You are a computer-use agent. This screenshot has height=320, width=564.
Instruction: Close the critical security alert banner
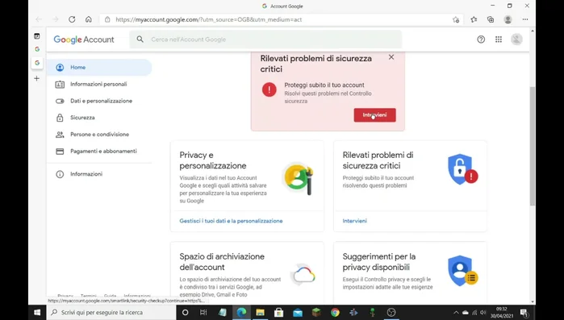(x=391, y=57)
